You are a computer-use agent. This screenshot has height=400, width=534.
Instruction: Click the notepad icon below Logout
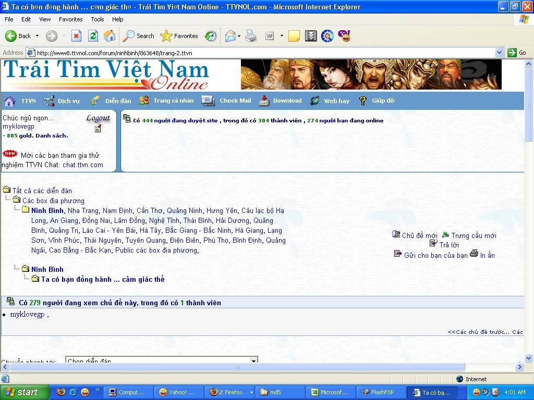pyautogui.click(x=98, y=129)
